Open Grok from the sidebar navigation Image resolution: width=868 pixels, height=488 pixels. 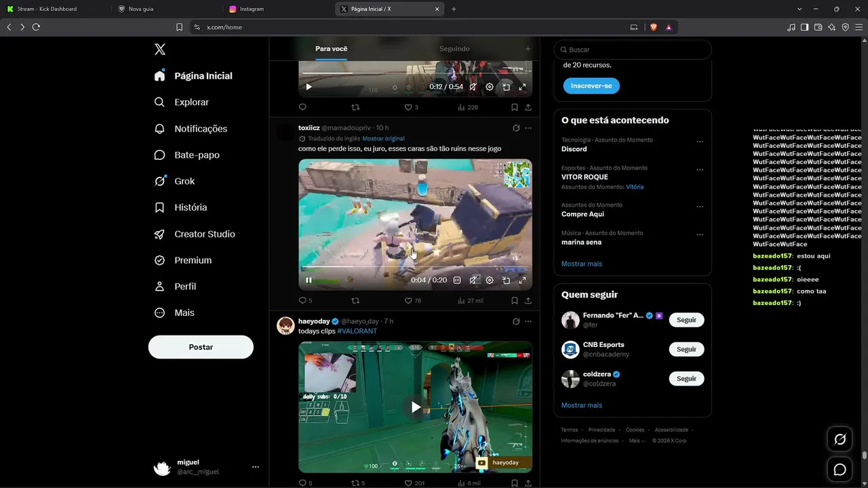pyautogui.click(x=174, y=181)
